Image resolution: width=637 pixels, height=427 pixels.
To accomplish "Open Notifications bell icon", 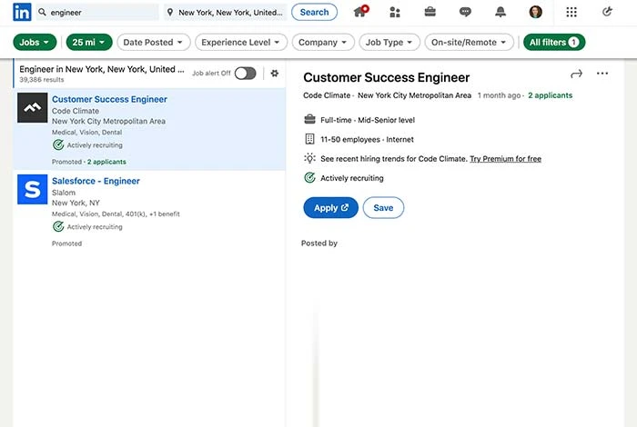I will pyautogui.click(x=500, y=12).
